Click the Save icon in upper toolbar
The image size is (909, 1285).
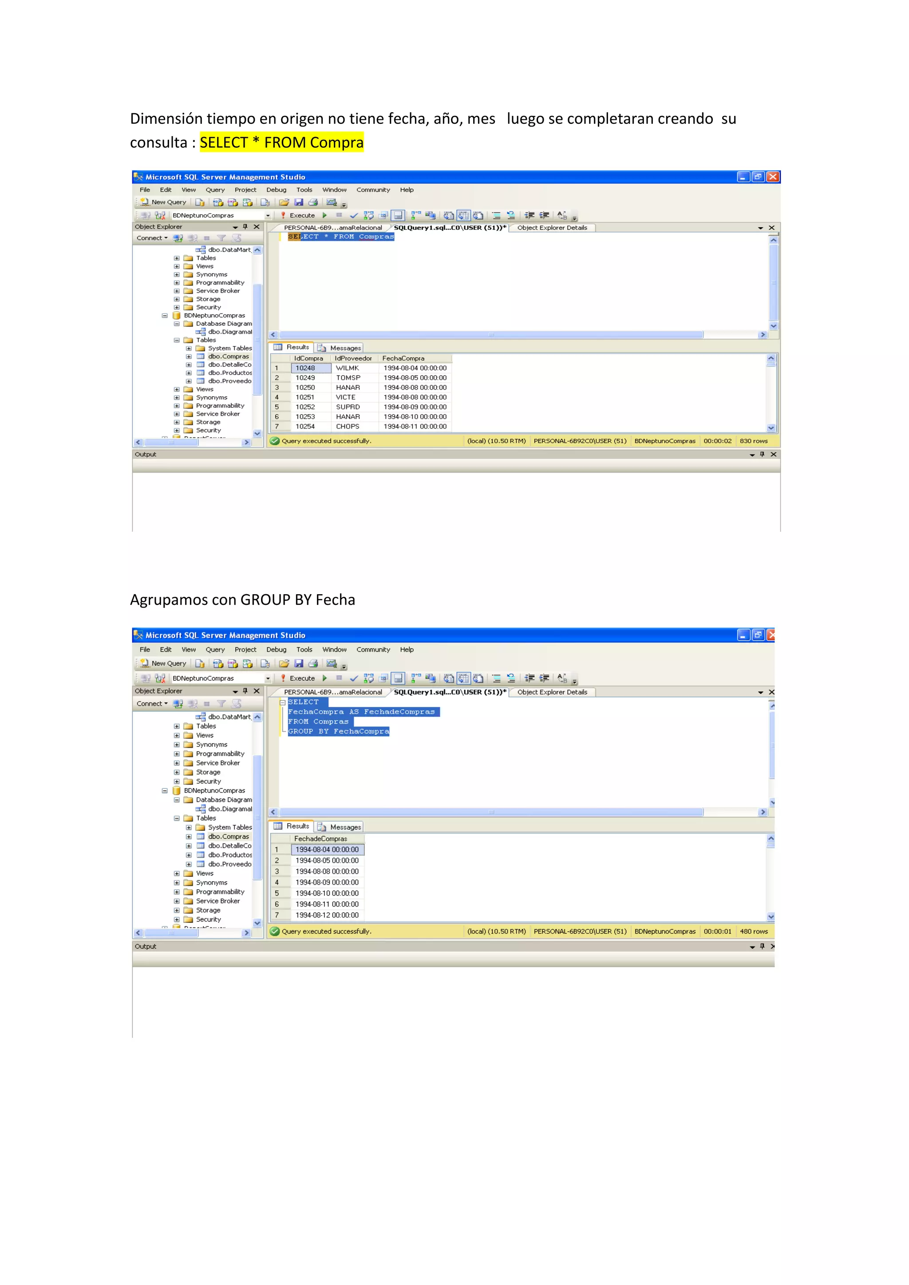pyautogui.click(x=299, y=202)
